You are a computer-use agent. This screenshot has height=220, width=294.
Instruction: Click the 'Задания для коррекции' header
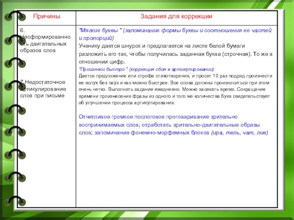coord(176,16)
